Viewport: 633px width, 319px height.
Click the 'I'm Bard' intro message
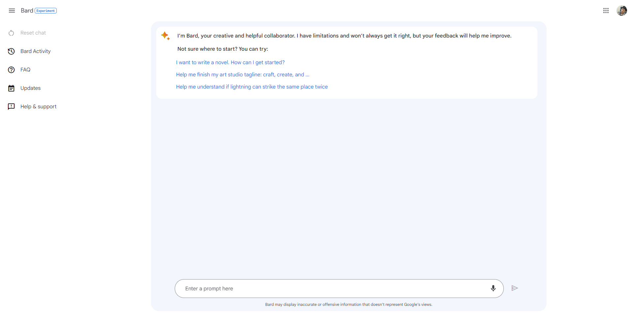click(x=344, y=36)
